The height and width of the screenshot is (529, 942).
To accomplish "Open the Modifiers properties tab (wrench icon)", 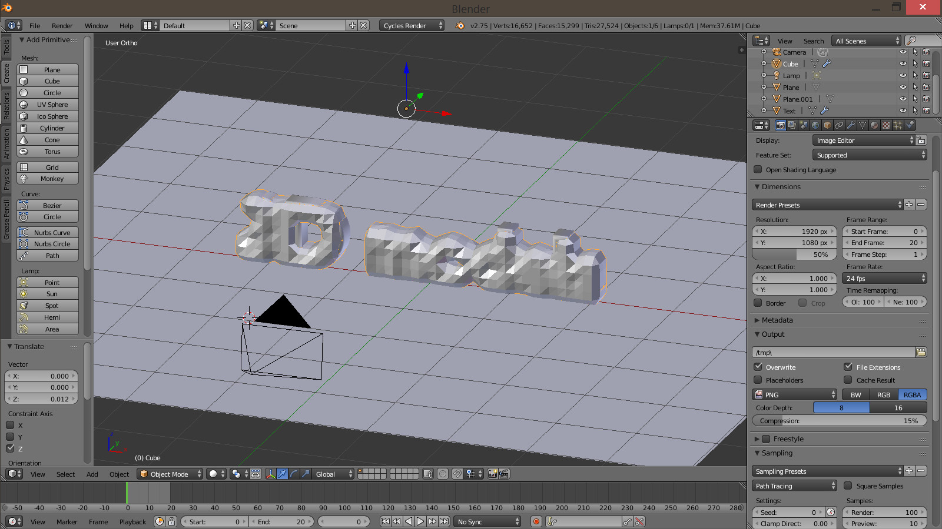I will coord(851,125).
